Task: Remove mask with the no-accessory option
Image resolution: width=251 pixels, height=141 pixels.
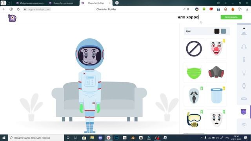Action: 194,49
